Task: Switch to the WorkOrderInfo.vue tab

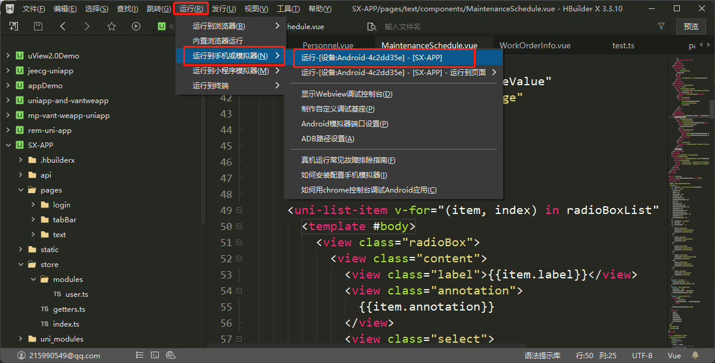Action: (535, 45)
